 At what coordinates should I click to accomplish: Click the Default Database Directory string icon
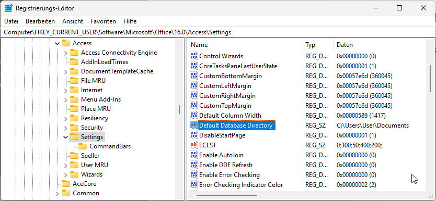coord(193,125)
